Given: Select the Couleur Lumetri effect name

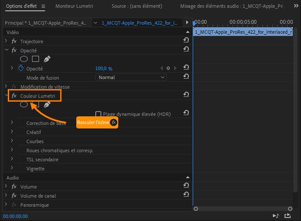Looking at the screenshot, I should 38,96.
